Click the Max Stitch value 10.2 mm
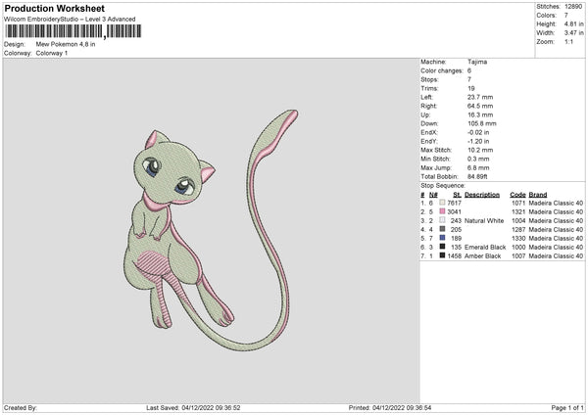 480,150
